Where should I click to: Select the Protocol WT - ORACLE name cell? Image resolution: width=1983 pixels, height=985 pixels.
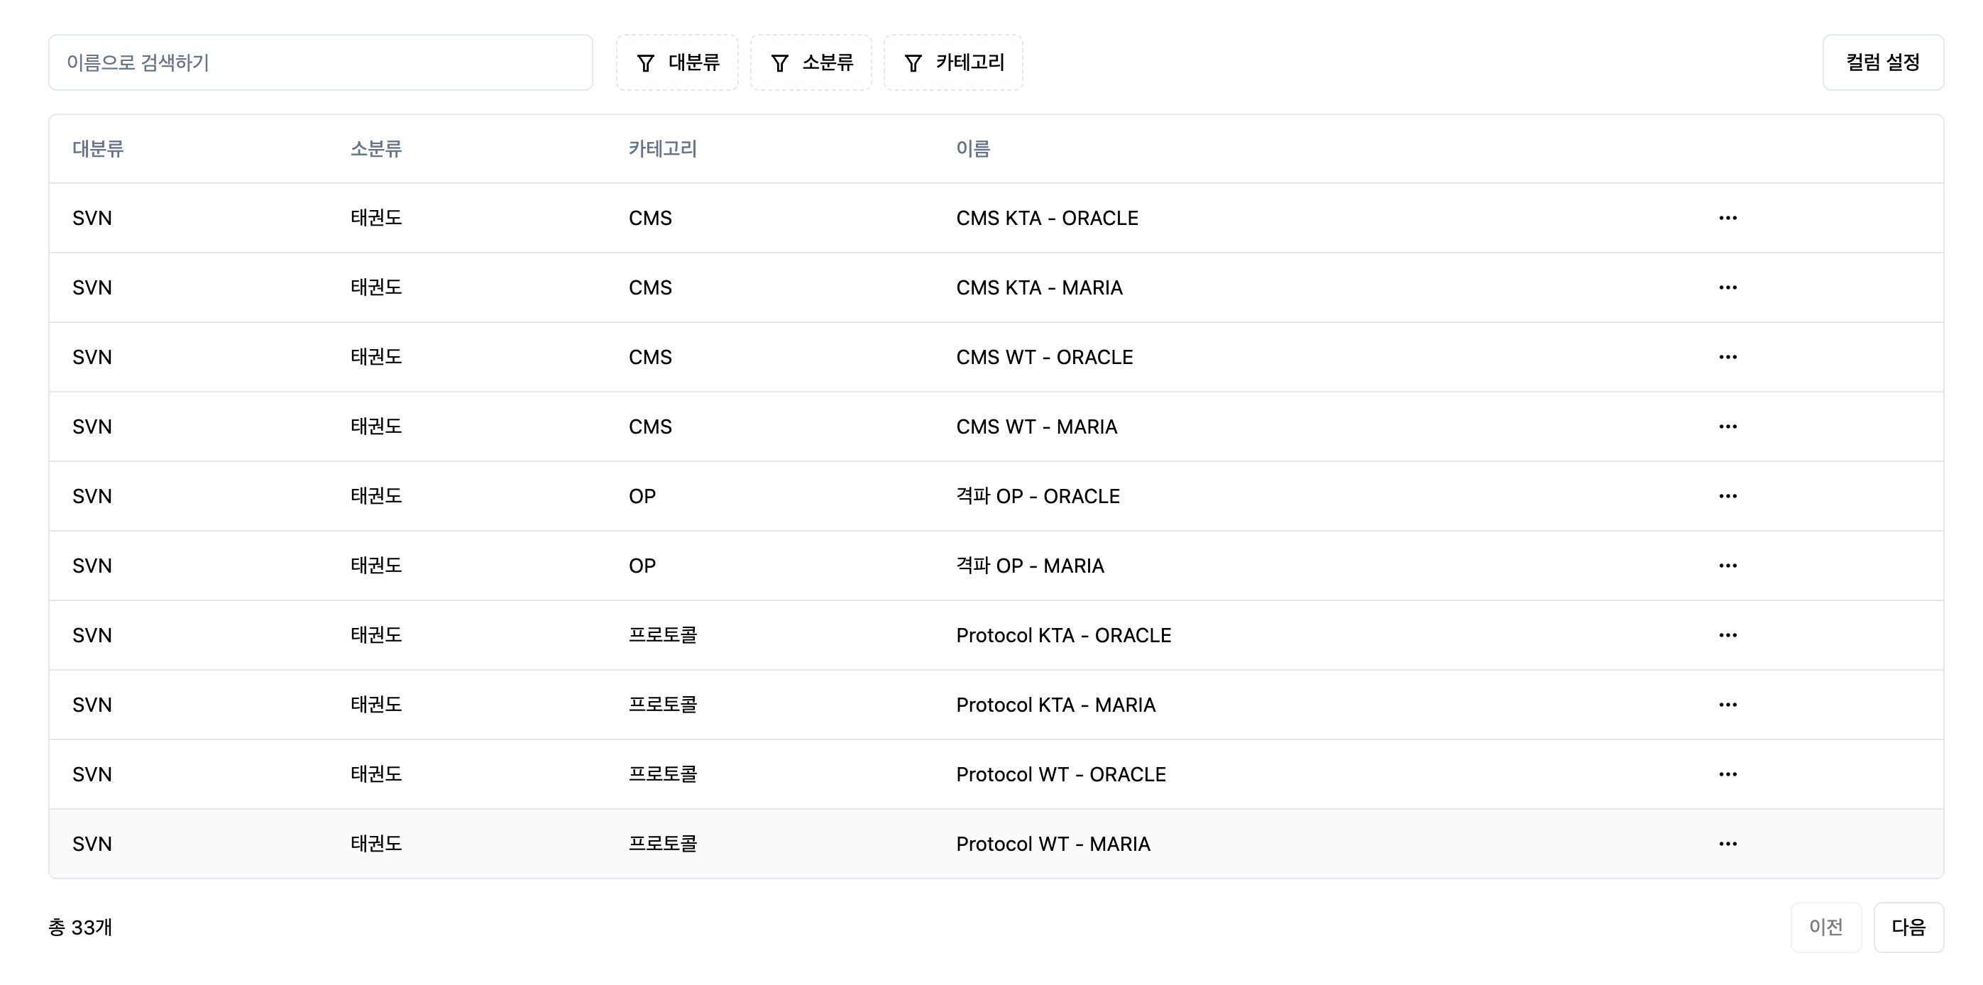pyautogui.click(x=1061, y=774)
